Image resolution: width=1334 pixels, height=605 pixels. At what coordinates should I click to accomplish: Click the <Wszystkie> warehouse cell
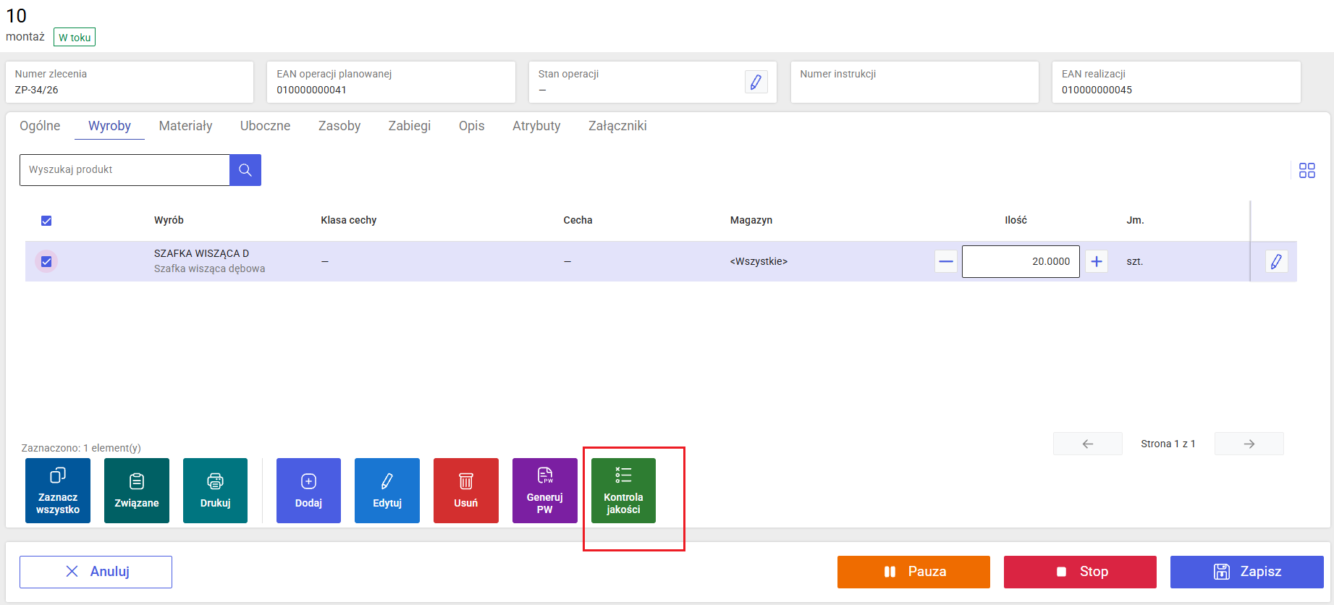pyautogui.click(x=759, y=261)
